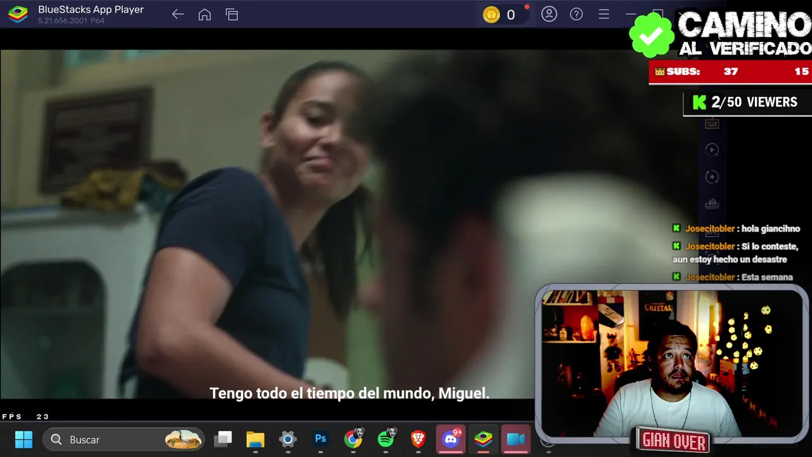Viewport: 812px width, 457px height.
Task: Click the webcam feed thumbnail
Action: tap(672, 364)
